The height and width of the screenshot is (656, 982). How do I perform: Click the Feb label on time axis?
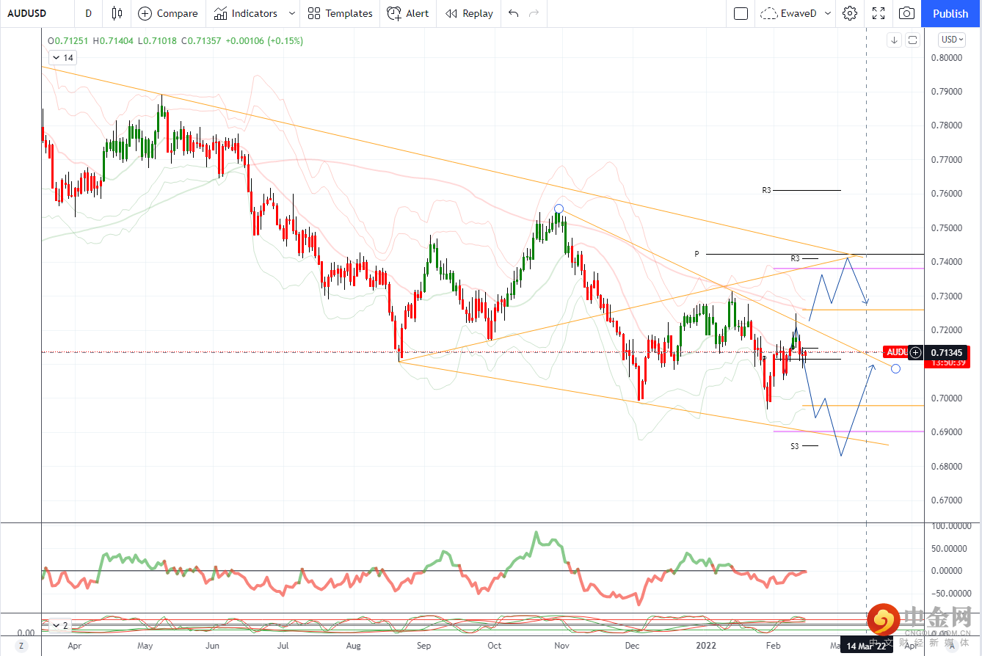coord(772,646)
